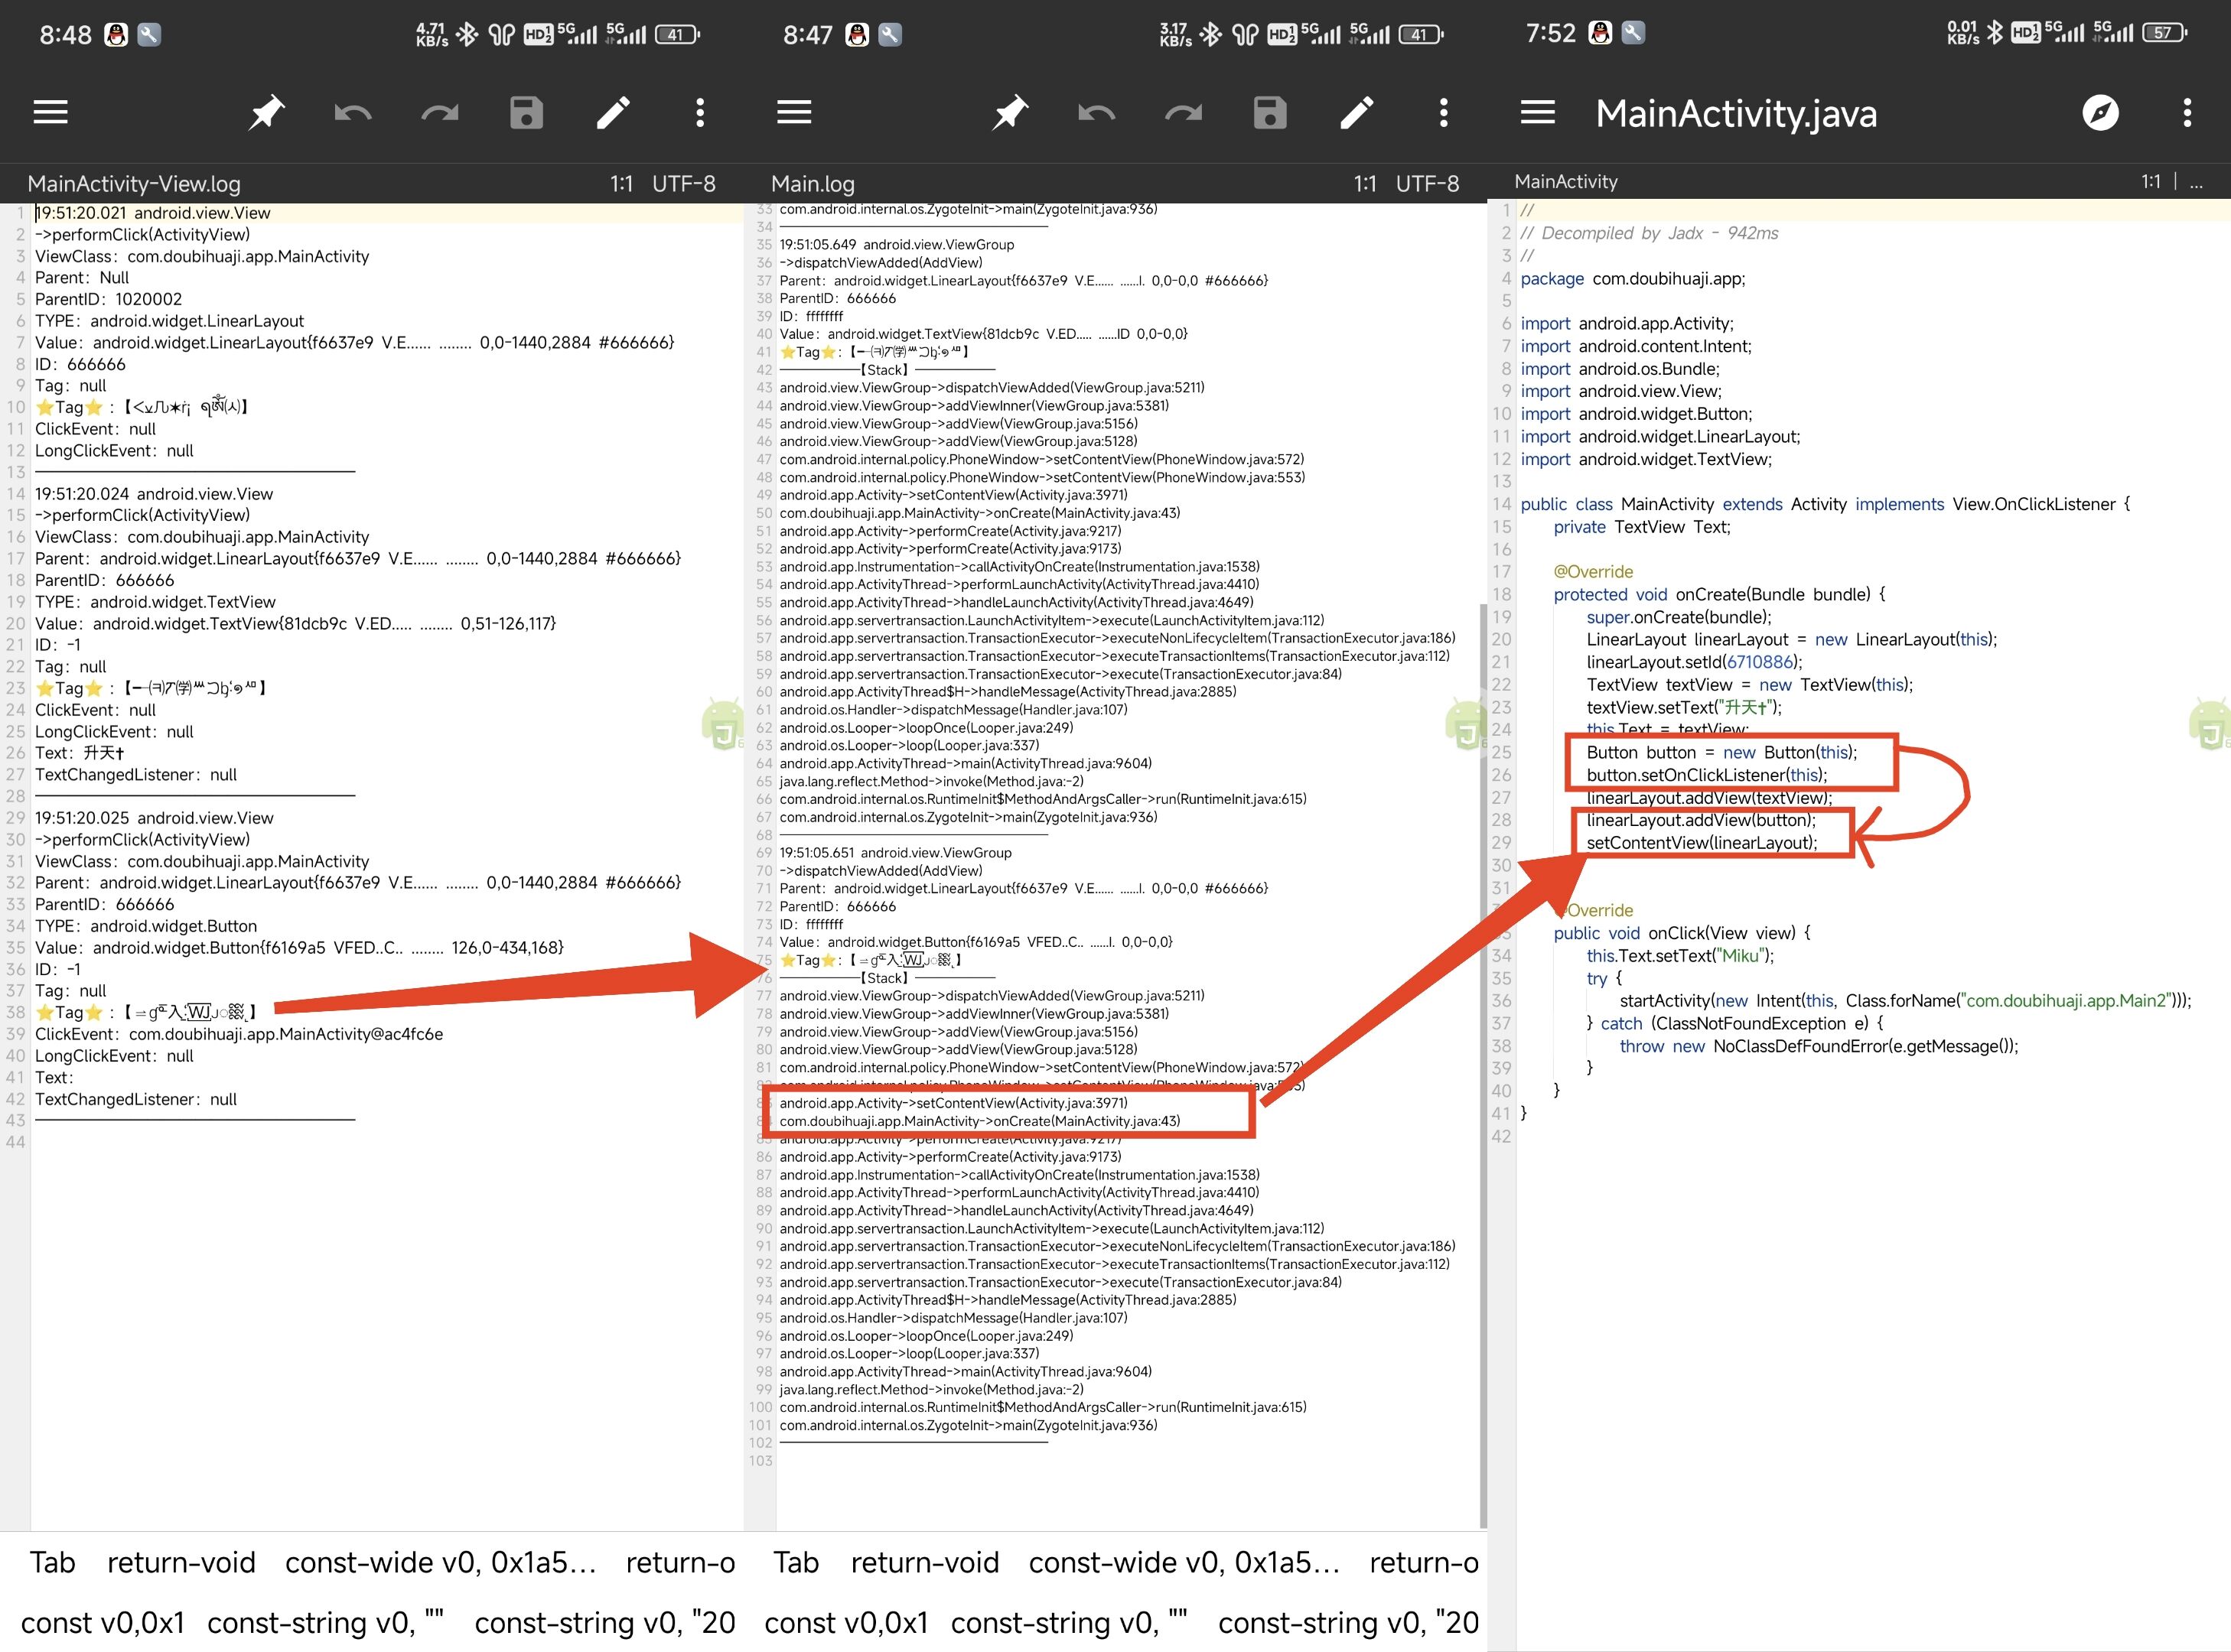Insert const-string v0, "" snippet in Main.log bar
Viewport: 2231px width, 1652px height.
pyautogui.click(x=1069, y=1622)
